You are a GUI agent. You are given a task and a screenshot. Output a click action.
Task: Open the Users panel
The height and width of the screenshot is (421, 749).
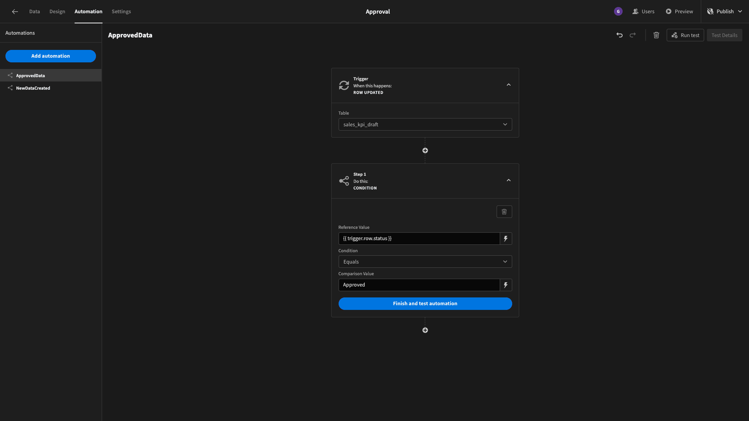click(644, 12)
